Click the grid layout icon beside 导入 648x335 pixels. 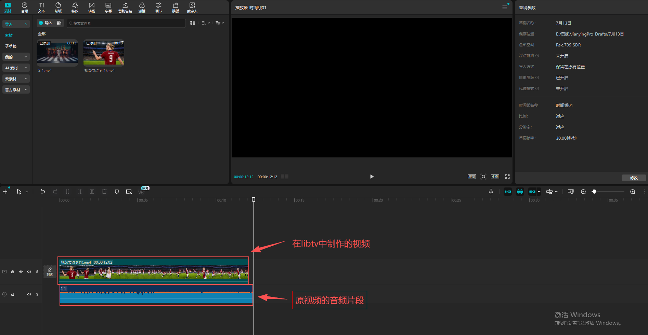pos(59,23)
